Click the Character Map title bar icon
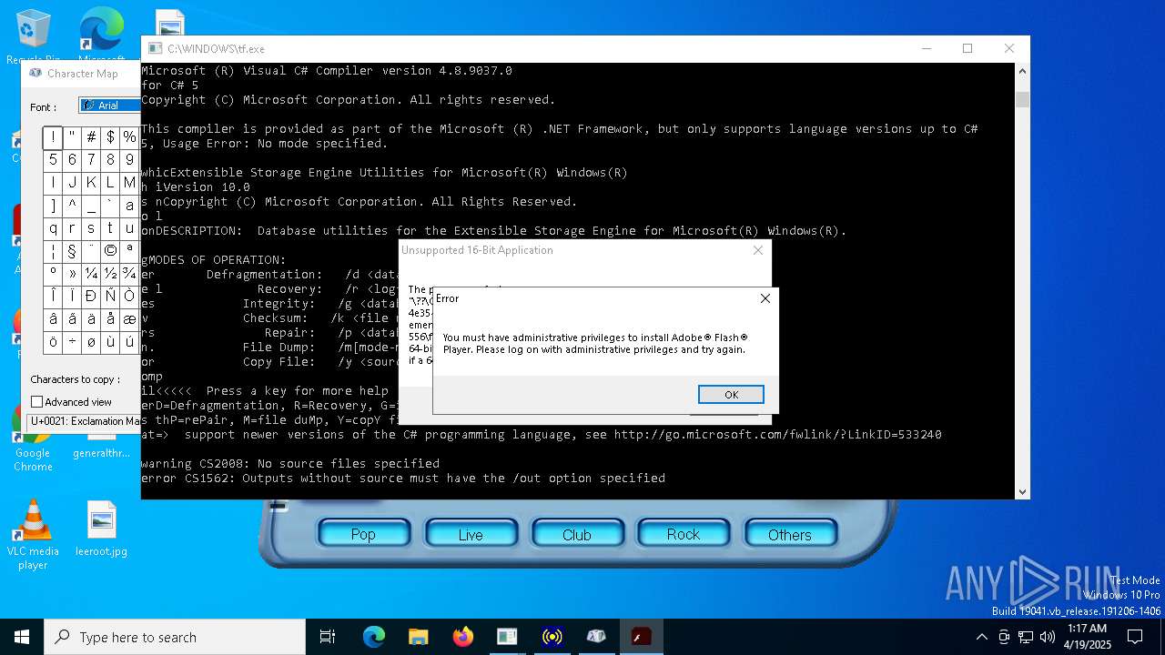The height and width of the screenshot is (655, 1165). pos(35,73)
